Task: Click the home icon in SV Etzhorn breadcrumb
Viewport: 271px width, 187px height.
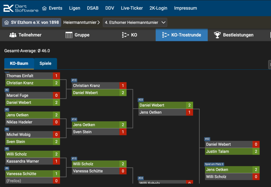Action: [x=7, y=22]
